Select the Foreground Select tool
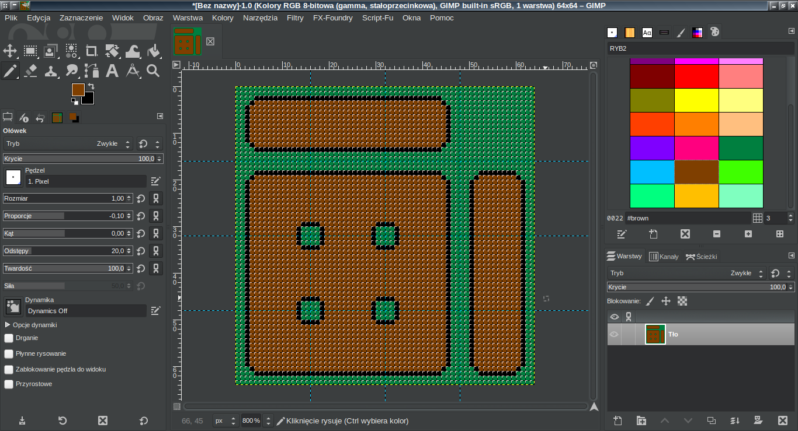Viewport: 798px width, 431px height. tap(51, 51)
